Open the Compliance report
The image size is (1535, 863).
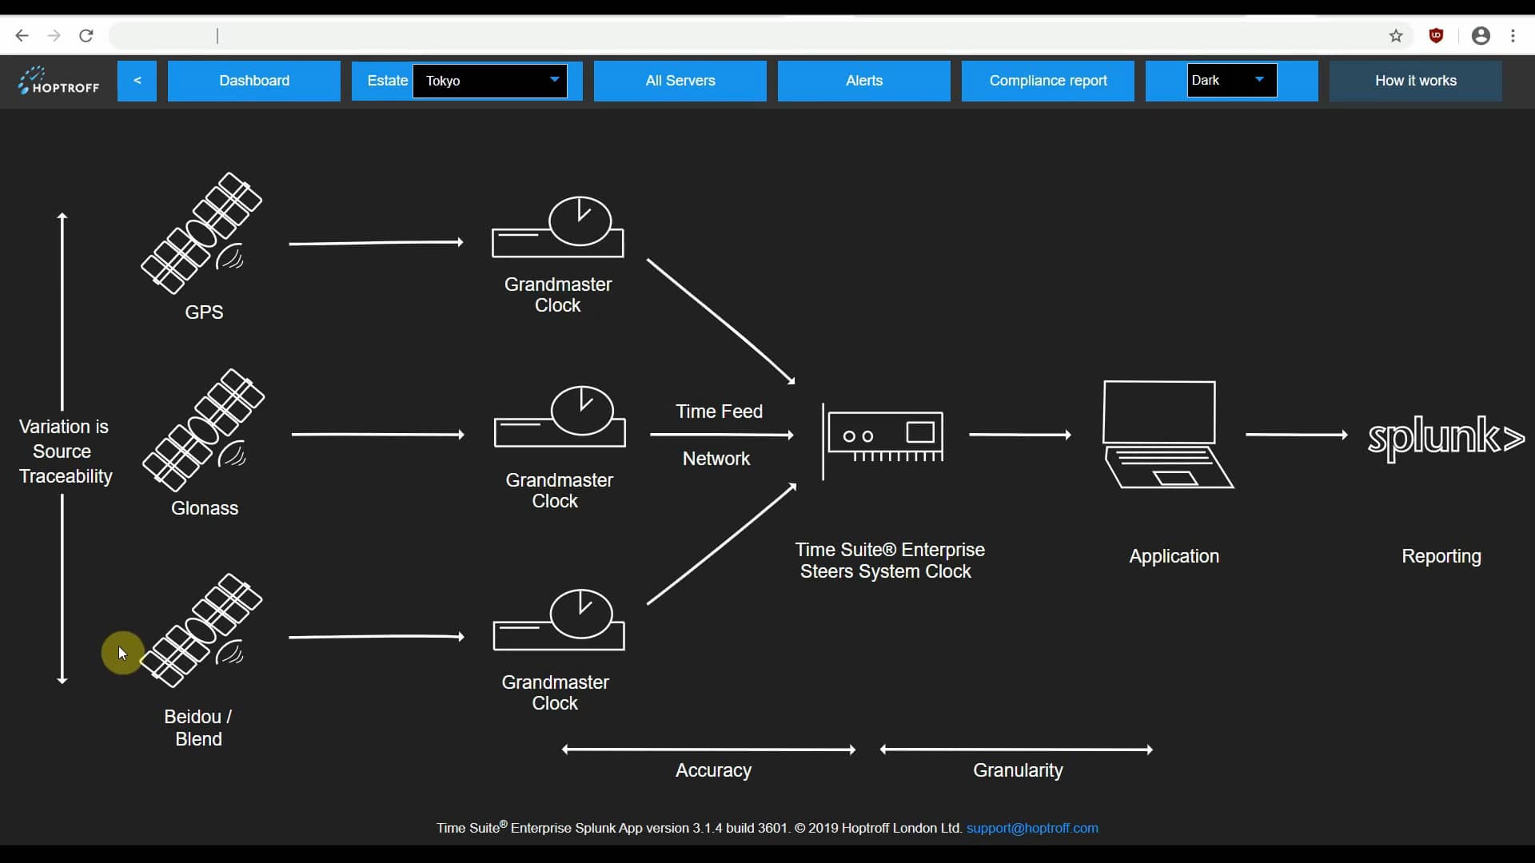pos(1047,80)
